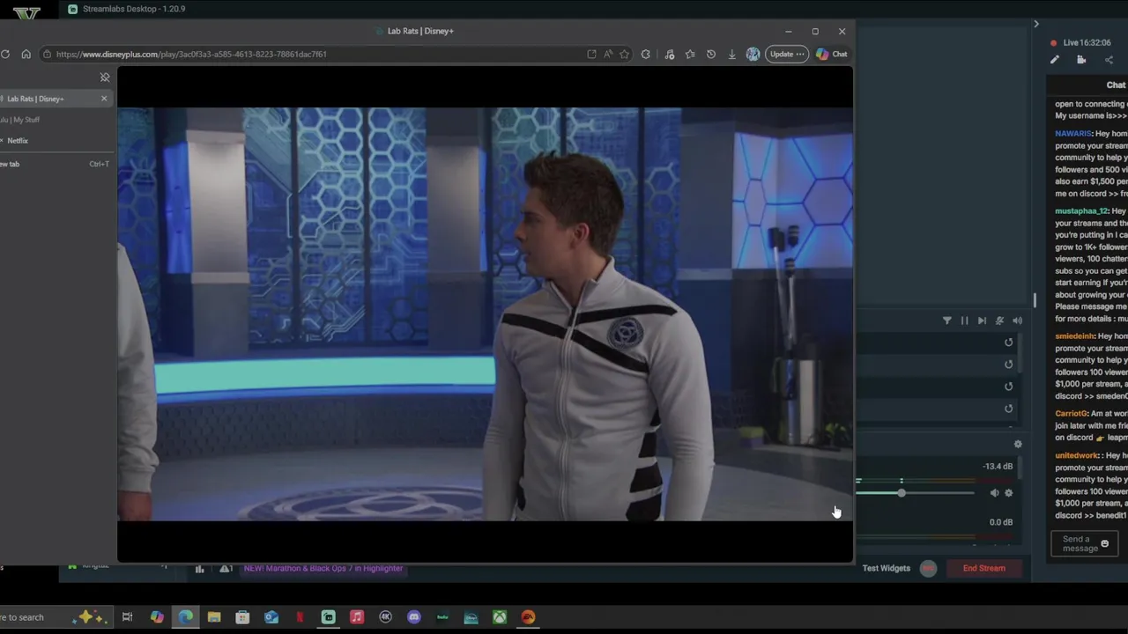The width and height of the screenshot is (1128, 634).
Task: Open Microsoft Store from the taskbar
Action: point(242,617)
